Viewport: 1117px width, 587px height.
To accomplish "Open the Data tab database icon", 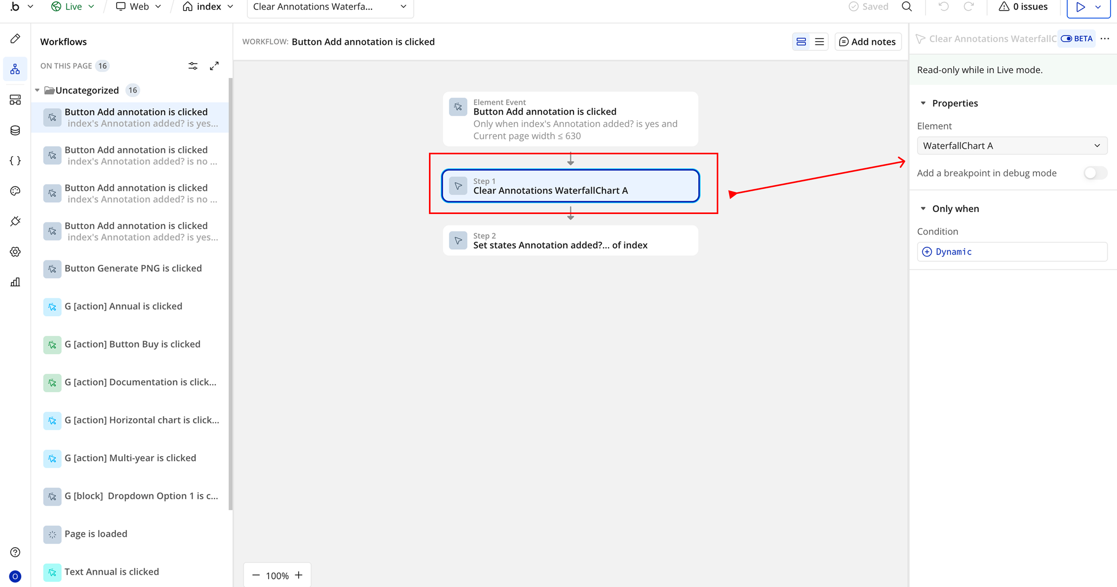I will [x=15, y=130].
